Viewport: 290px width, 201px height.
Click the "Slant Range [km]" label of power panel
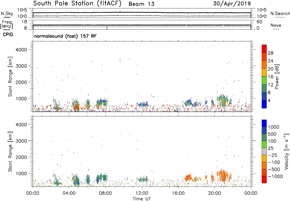tap(10, 77)
